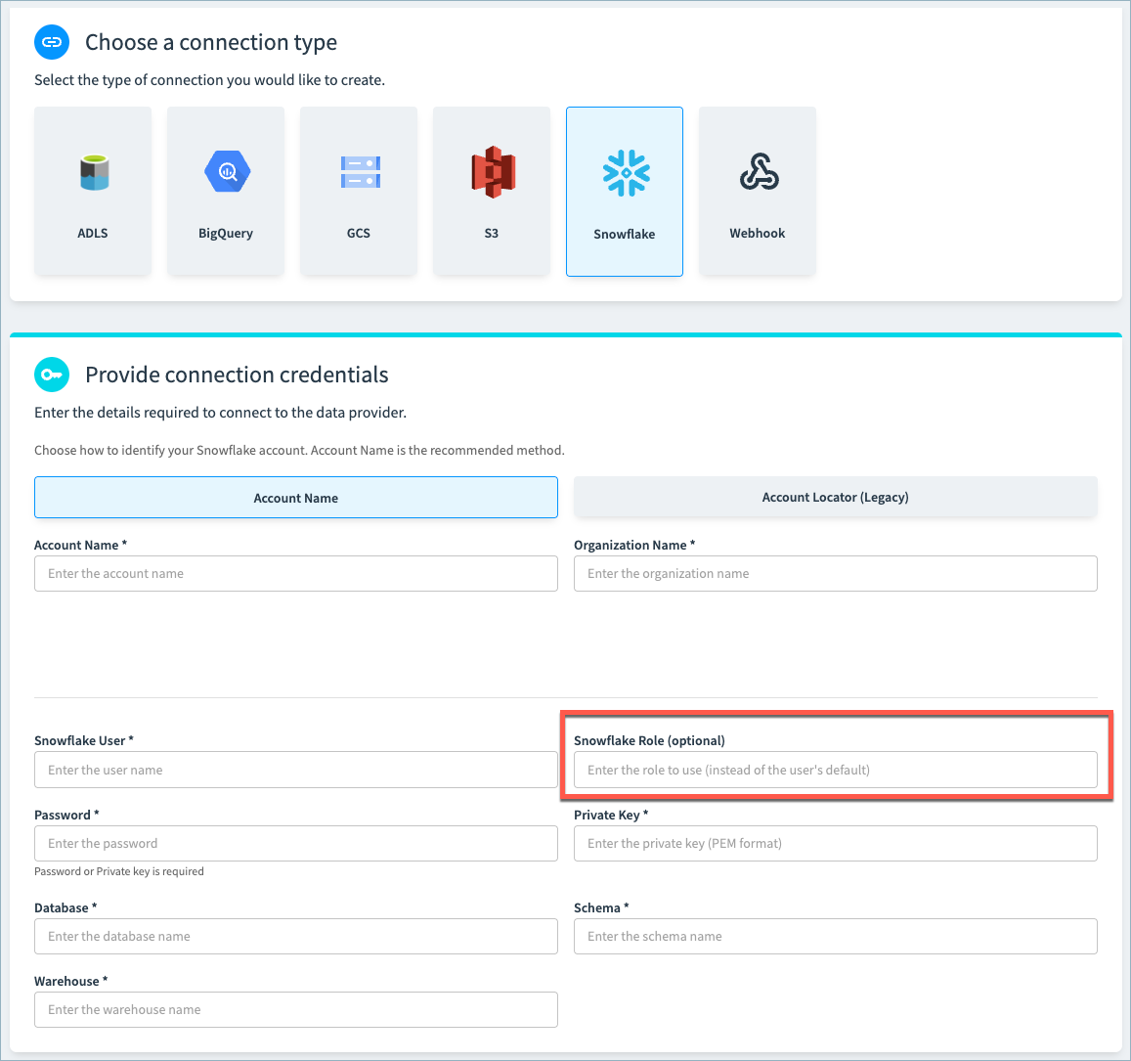Switch to the Account Name tab

(x=296, y=498)
